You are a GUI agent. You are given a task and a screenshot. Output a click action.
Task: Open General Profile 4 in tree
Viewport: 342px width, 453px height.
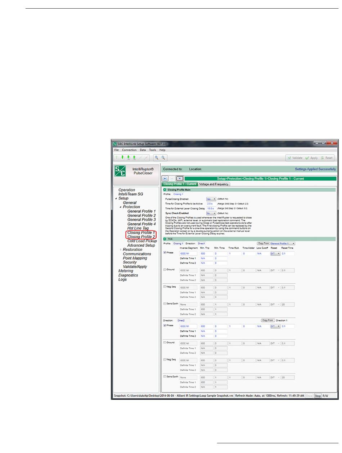[x=141, y=224]
